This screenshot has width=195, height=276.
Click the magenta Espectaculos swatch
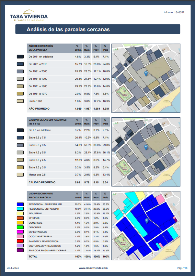tap(20, 232)
